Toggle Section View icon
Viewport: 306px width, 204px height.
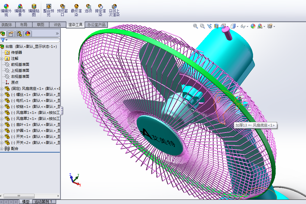click(x=216, y=26)
